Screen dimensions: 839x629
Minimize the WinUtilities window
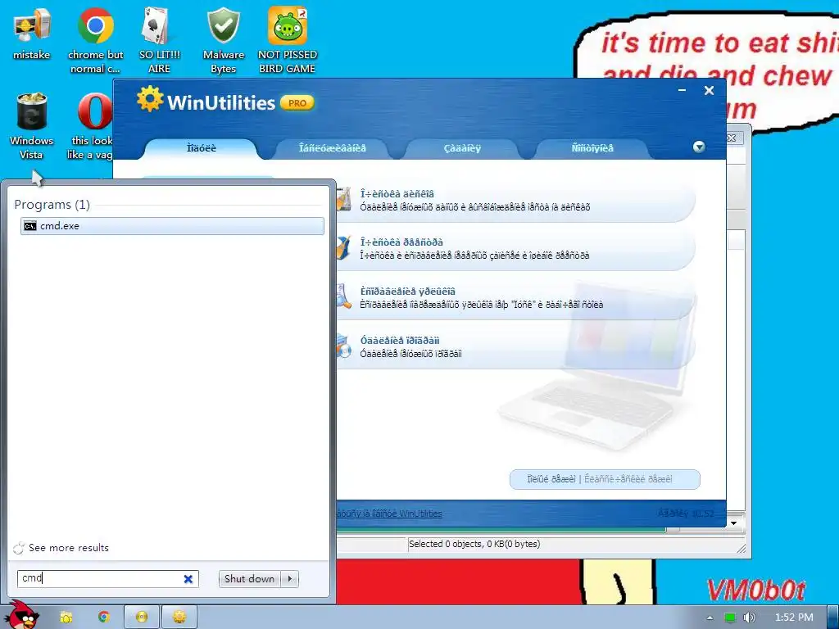click(682, 90)
